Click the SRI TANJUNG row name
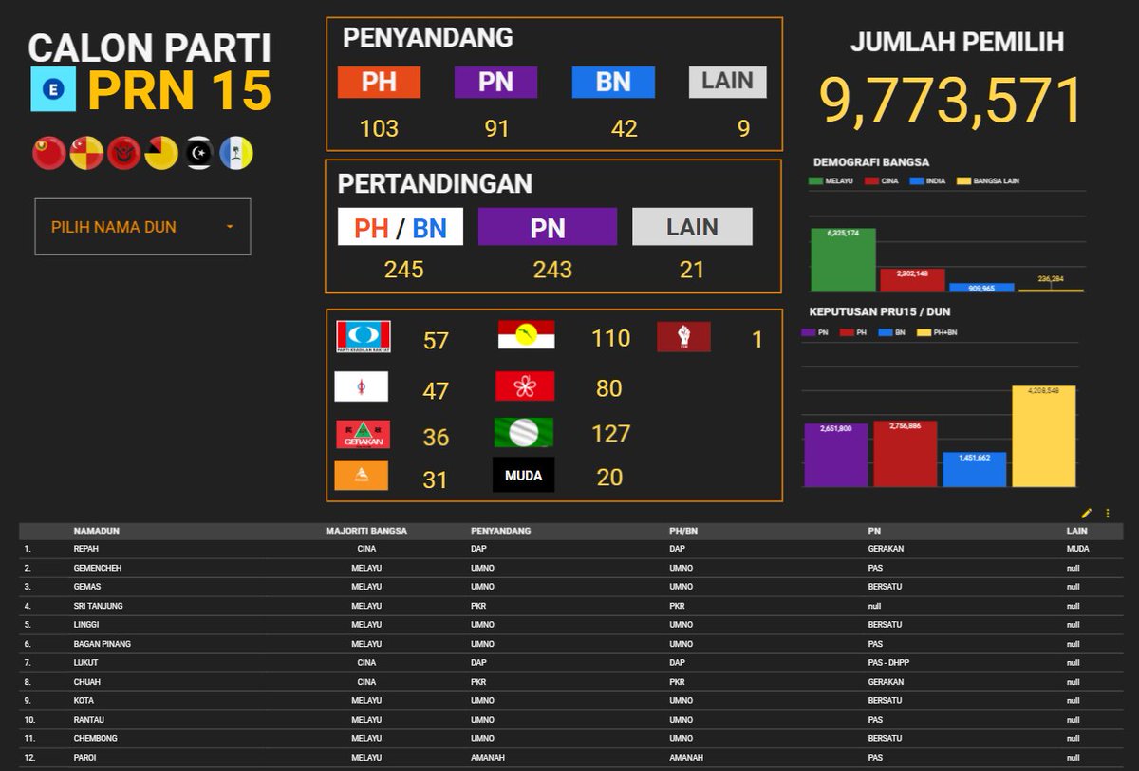This screenshot has height=771, width=1139. pos(99,606)
